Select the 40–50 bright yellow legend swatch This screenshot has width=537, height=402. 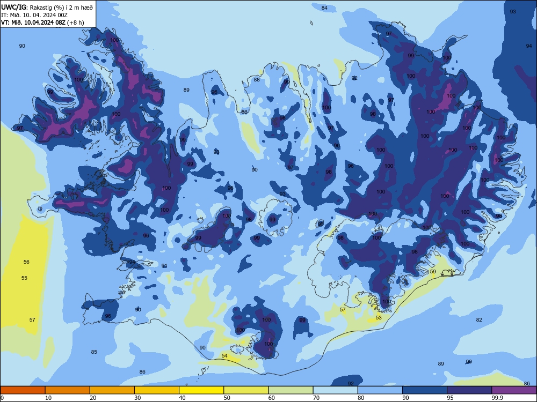tap(201, 390)
